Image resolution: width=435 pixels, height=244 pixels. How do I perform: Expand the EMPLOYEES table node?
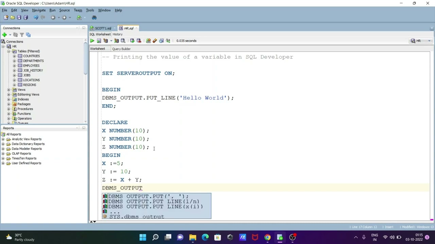(14, 66)
